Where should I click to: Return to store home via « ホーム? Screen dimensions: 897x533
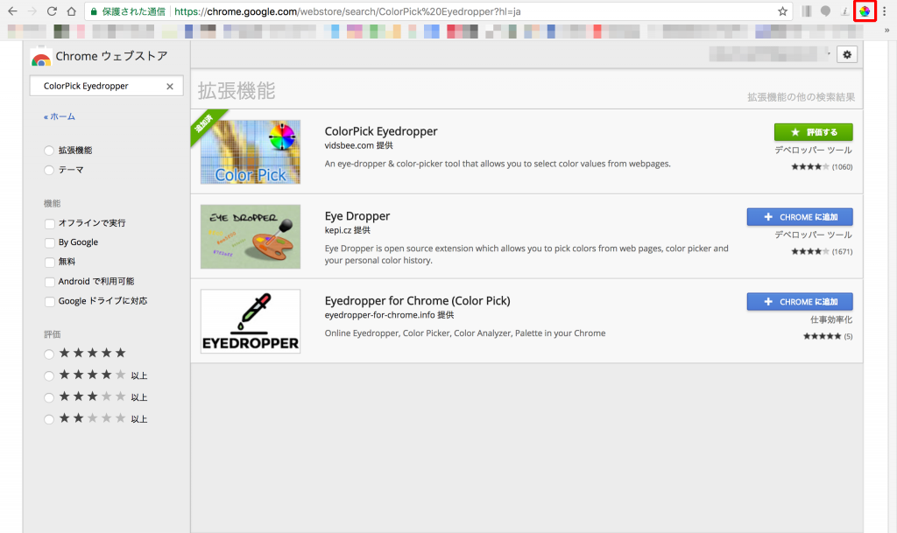click(60, 116)
